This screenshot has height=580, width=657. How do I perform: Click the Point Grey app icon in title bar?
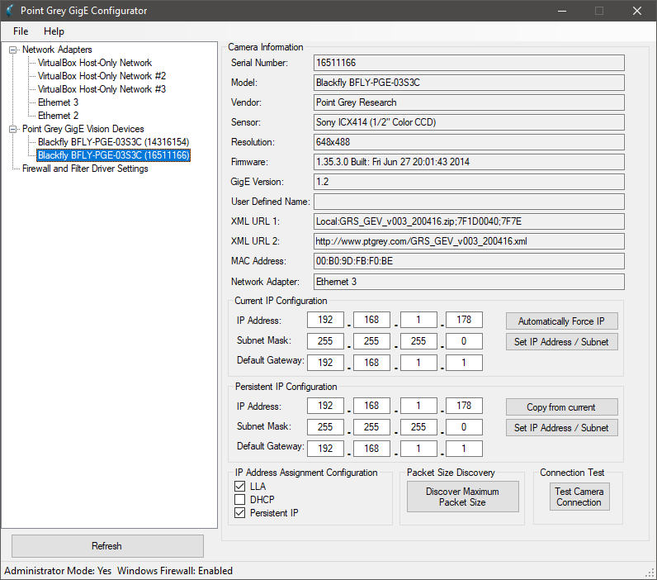click(x=10, y=11)
